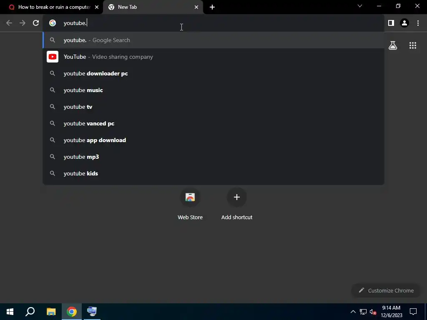This screenshot has width=427, height=320.
Task: Open the clock showing 9:14 AM
Action: (x=391, y=312)
